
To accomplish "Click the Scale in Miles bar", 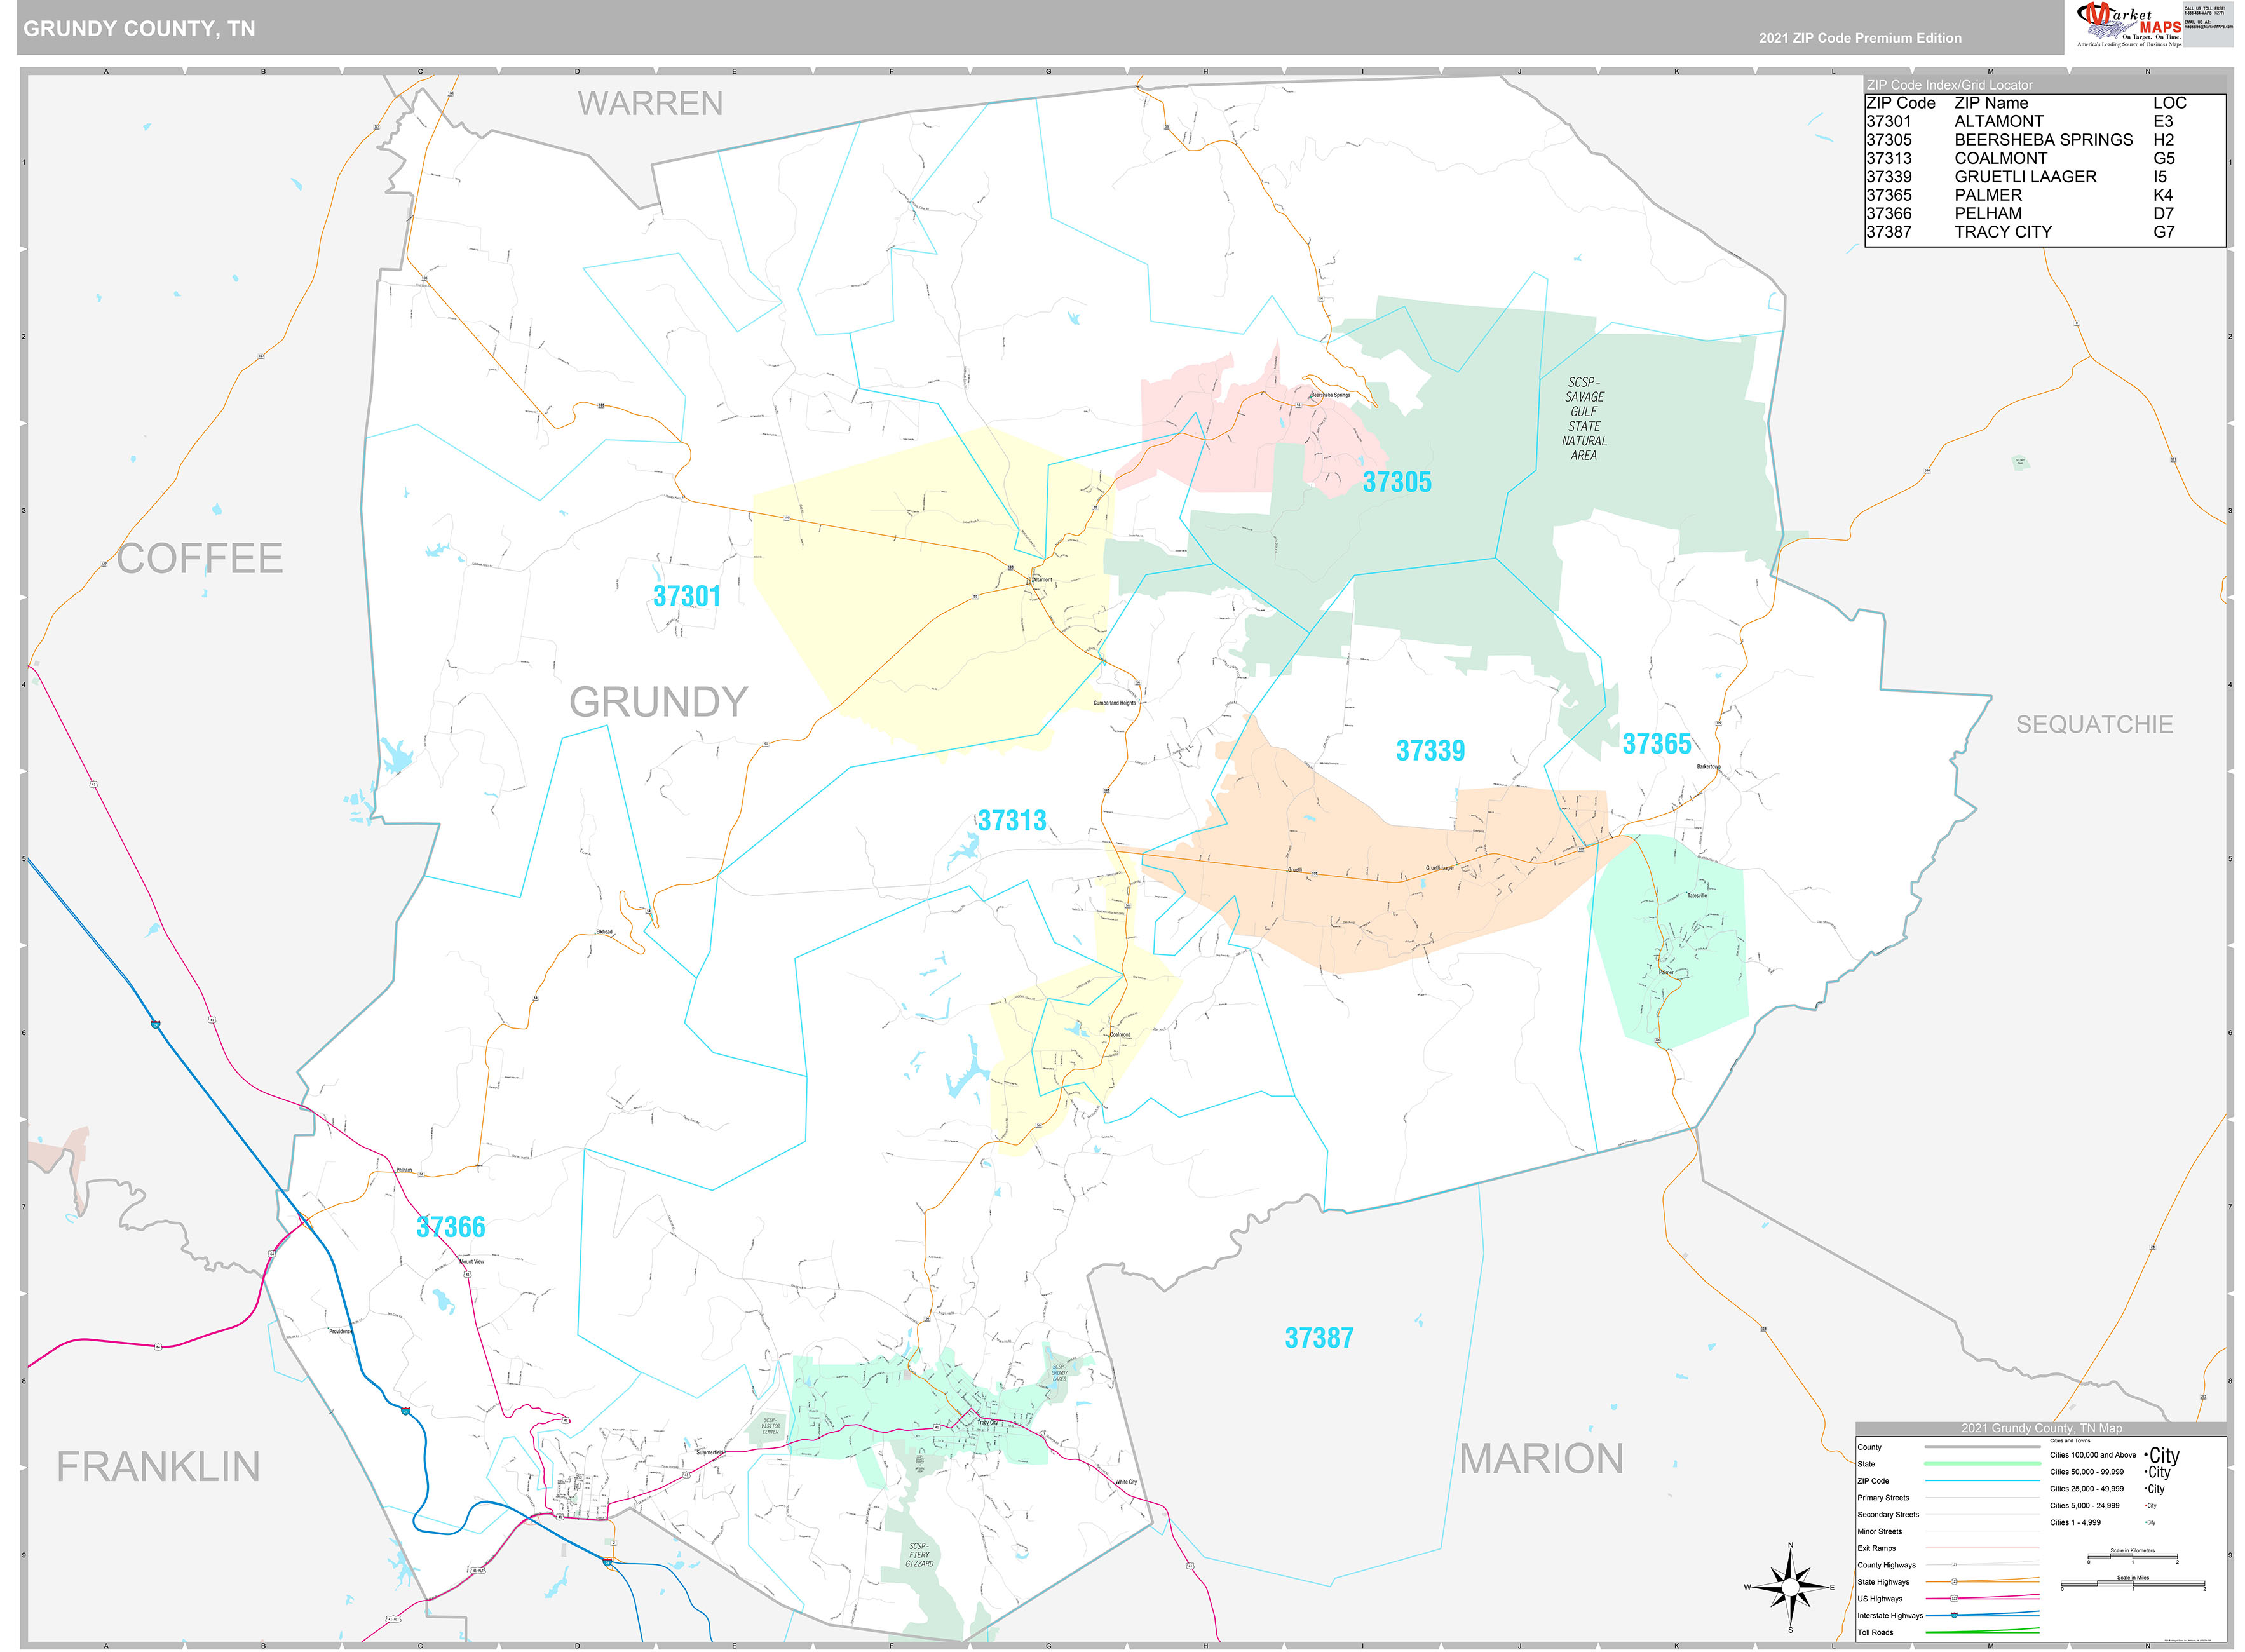I will click(2133, 1585).
